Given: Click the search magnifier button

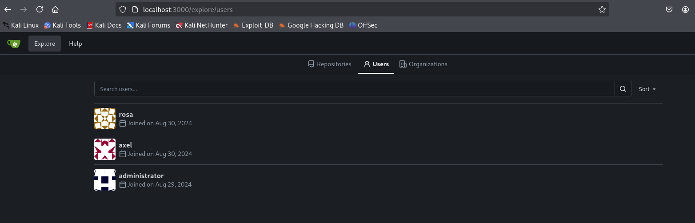Looking at the screenshot, I should pos(623,89).
